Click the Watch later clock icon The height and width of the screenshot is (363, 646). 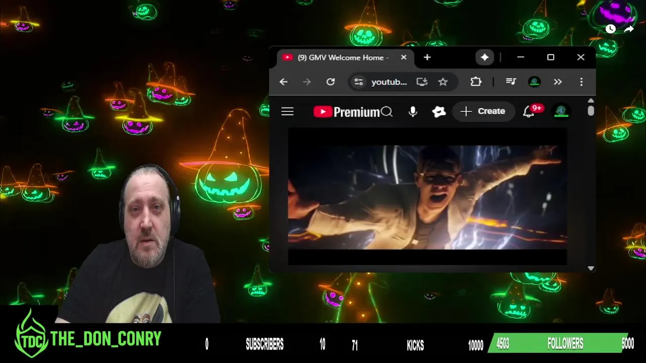point(610,29)
